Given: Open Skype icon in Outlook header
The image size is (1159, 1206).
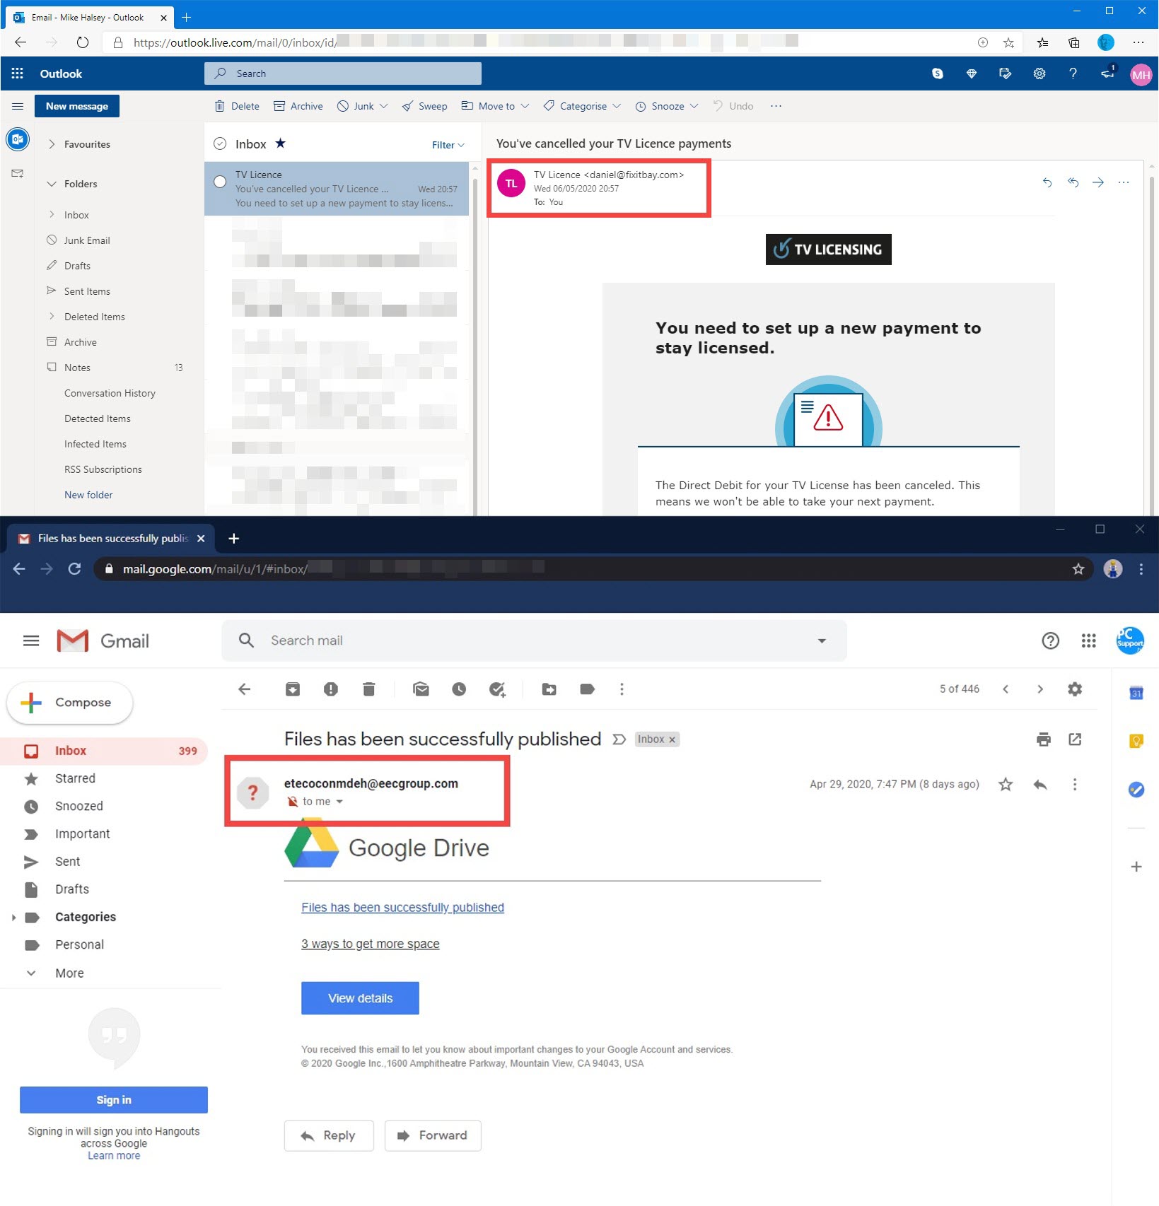Looking at the screenshot, I should [938, 74].
